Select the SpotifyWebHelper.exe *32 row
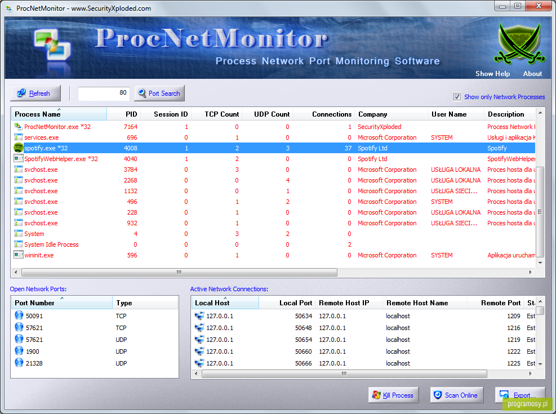This screenshot has width=556, height=414. click(x=273, y=159)
